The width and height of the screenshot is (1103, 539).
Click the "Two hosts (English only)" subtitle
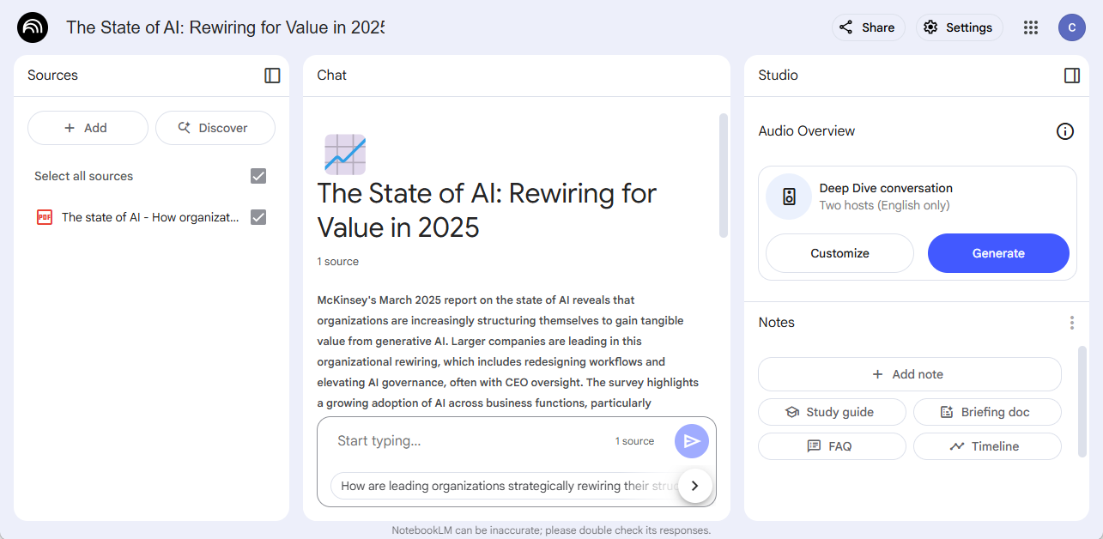click(884, 205)
